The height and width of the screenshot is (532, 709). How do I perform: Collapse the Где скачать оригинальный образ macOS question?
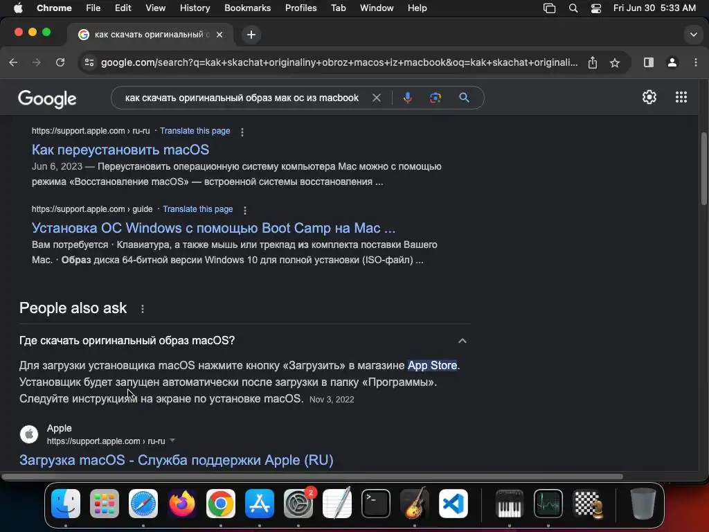point(462,341)
